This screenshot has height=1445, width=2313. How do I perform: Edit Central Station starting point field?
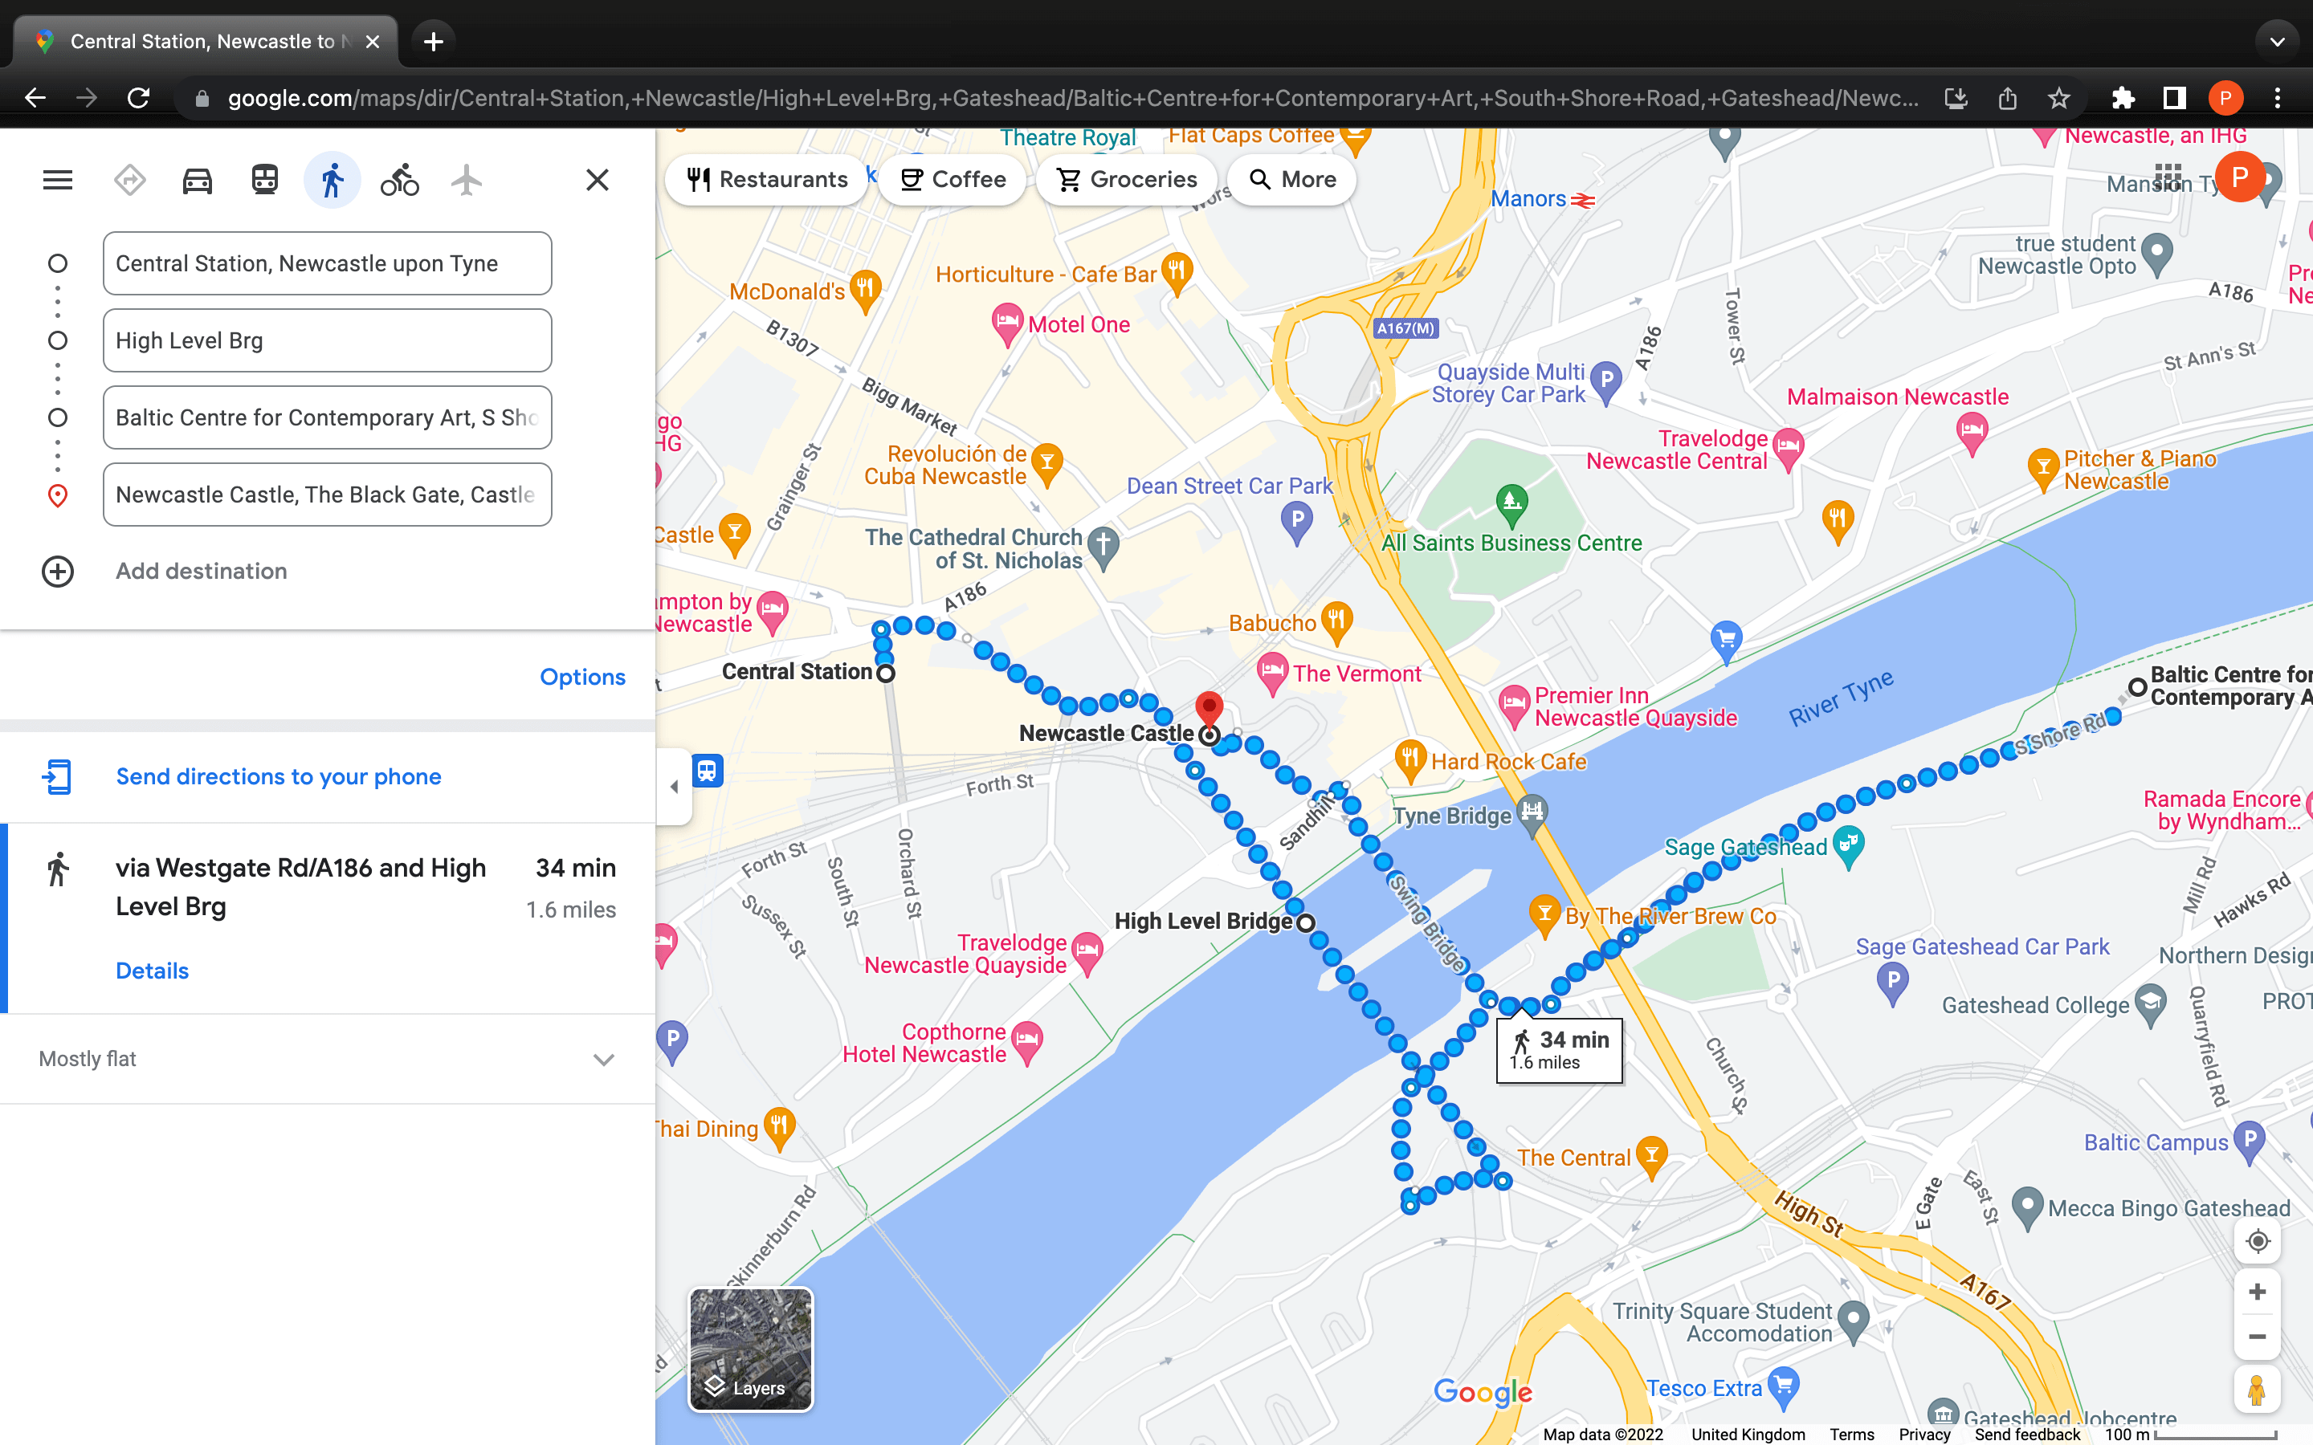[327, 263]
